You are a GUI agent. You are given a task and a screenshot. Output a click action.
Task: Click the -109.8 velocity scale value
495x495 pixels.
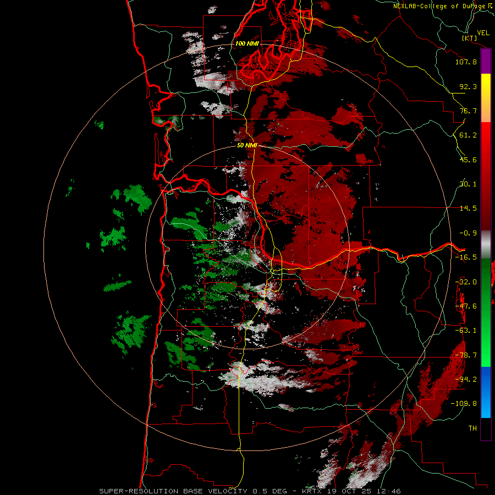[x=464, y=404]
